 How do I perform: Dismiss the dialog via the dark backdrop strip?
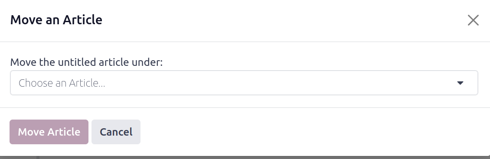coord(245,157)
